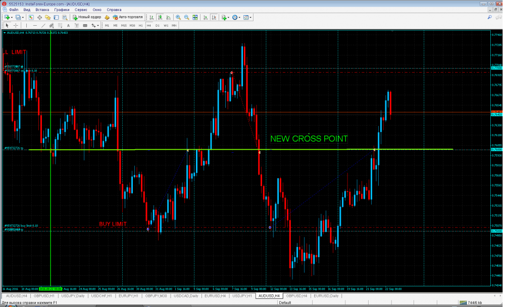Select the Vertical line drawing tool
This screenshot has height=307, width=505.
point(26,25)
